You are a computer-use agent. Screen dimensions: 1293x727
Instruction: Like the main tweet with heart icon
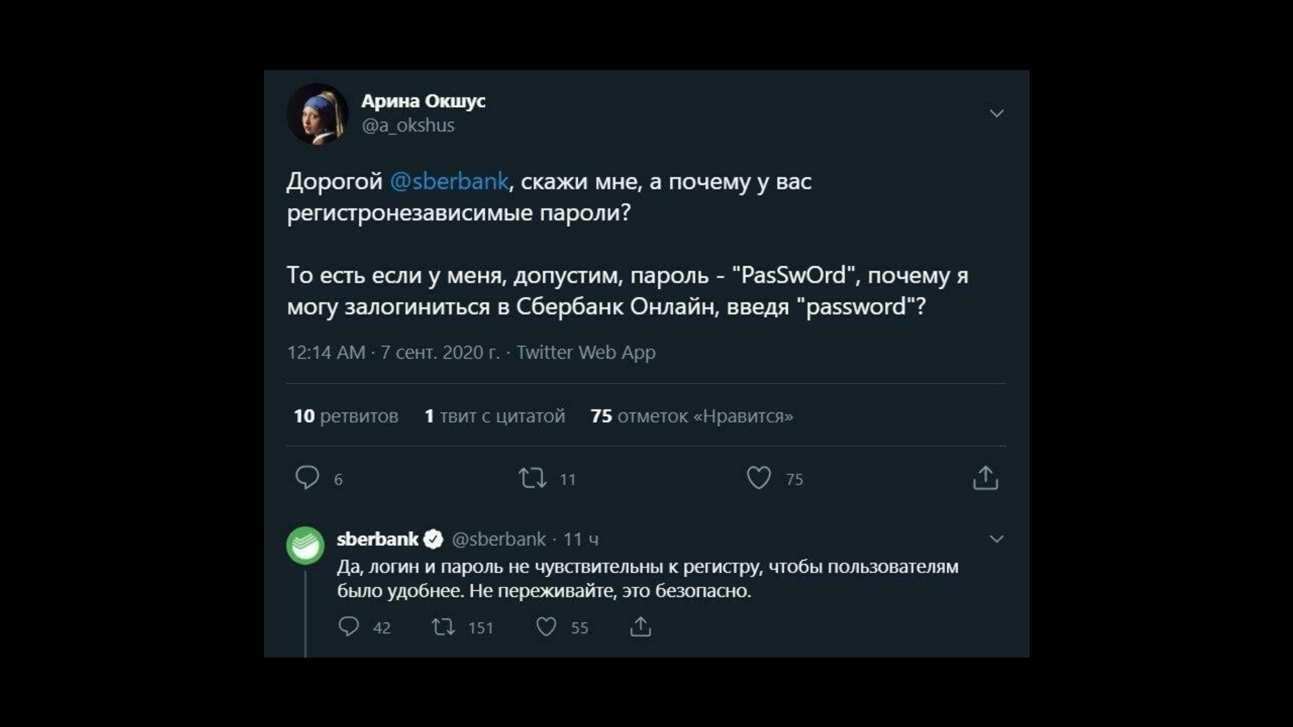758,478
